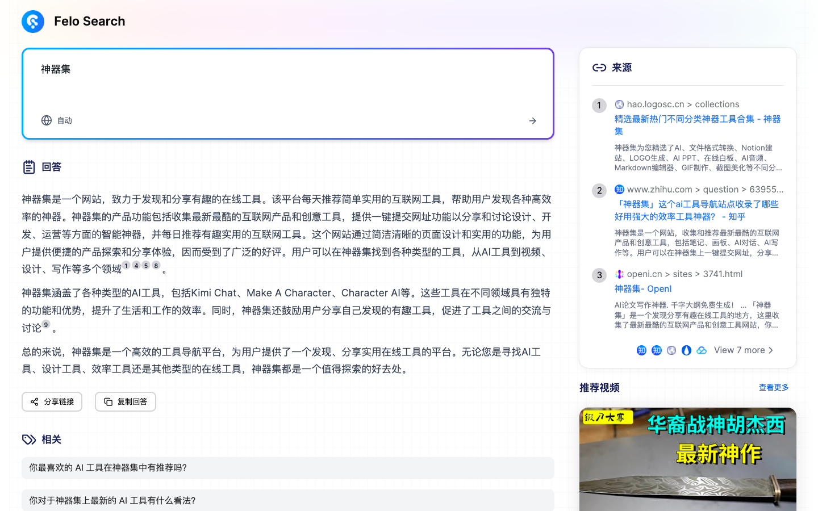Image resolution: width=818 pixels, height=511 pixels.
Task: Click the 相关 tag icon
Action: pyautogui.click(x=29, y=439)
